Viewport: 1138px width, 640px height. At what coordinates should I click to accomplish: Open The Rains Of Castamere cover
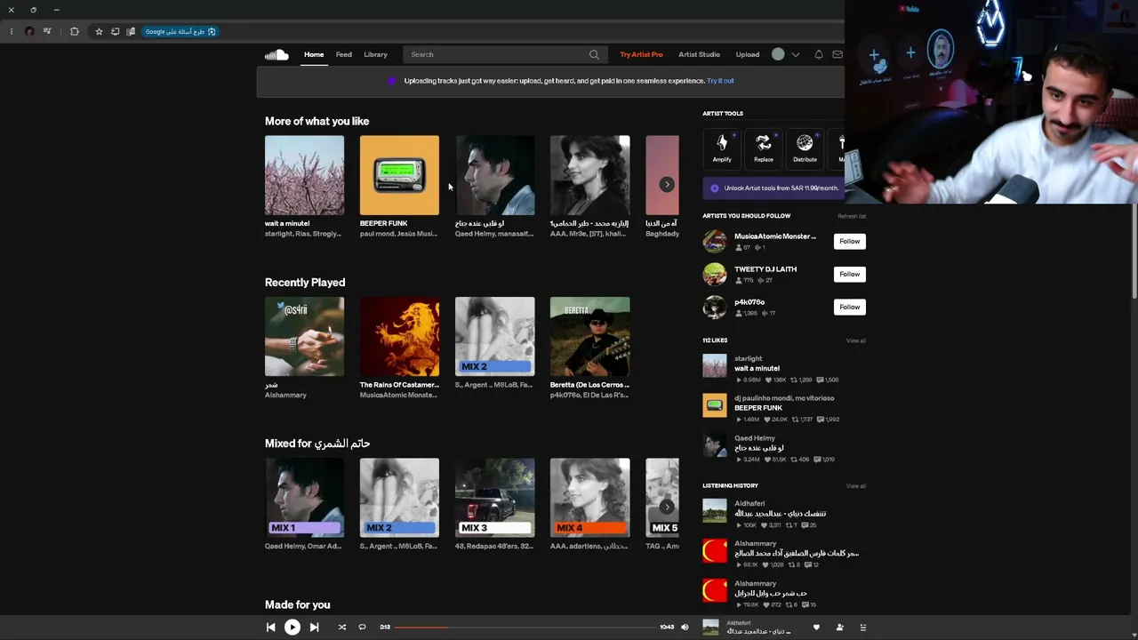point(399,337)
